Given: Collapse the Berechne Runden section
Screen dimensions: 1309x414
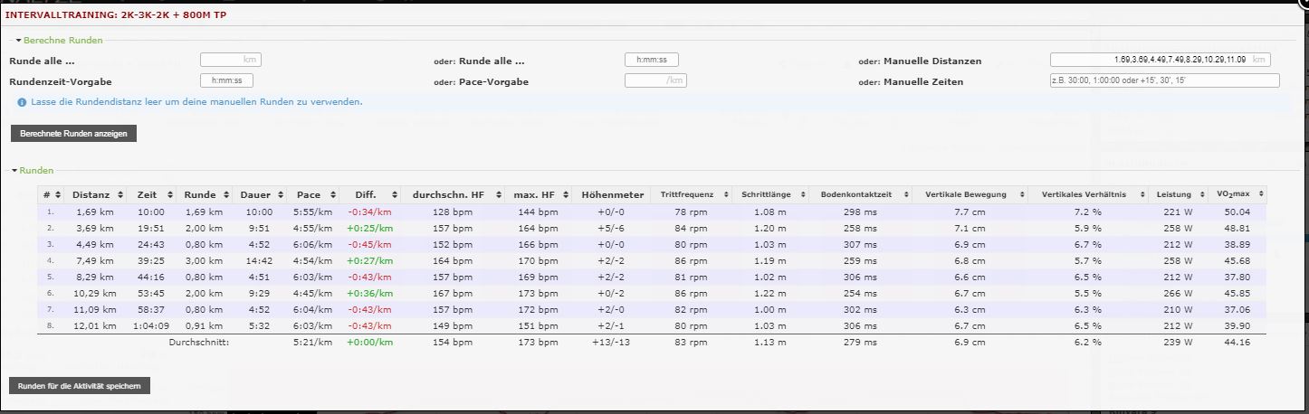Looking at the screenshot, I should [18, 41].
